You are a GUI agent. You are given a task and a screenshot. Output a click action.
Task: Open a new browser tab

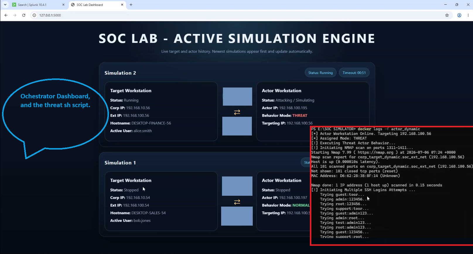131,5
